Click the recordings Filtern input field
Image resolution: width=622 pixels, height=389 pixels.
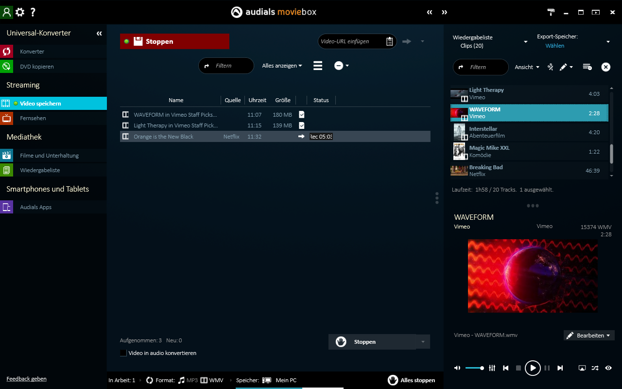click(226, 66)
